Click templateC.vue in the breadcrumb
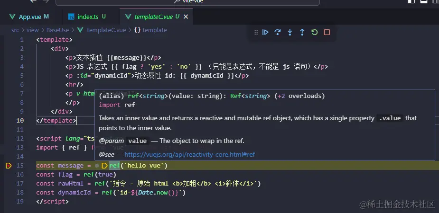The height and width of the screenshot is (213, 439). click(x=106, y=30)
